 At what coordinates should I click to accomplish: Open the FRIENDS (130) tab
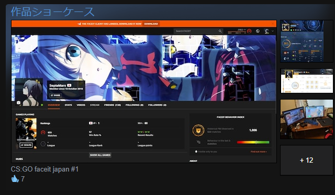point(113,105)
